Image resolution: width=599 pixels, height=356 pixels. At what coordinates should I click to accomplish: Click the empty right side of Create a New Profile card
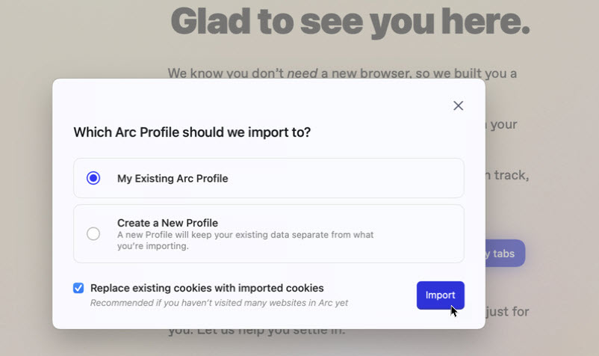click(x=426, y=233)
